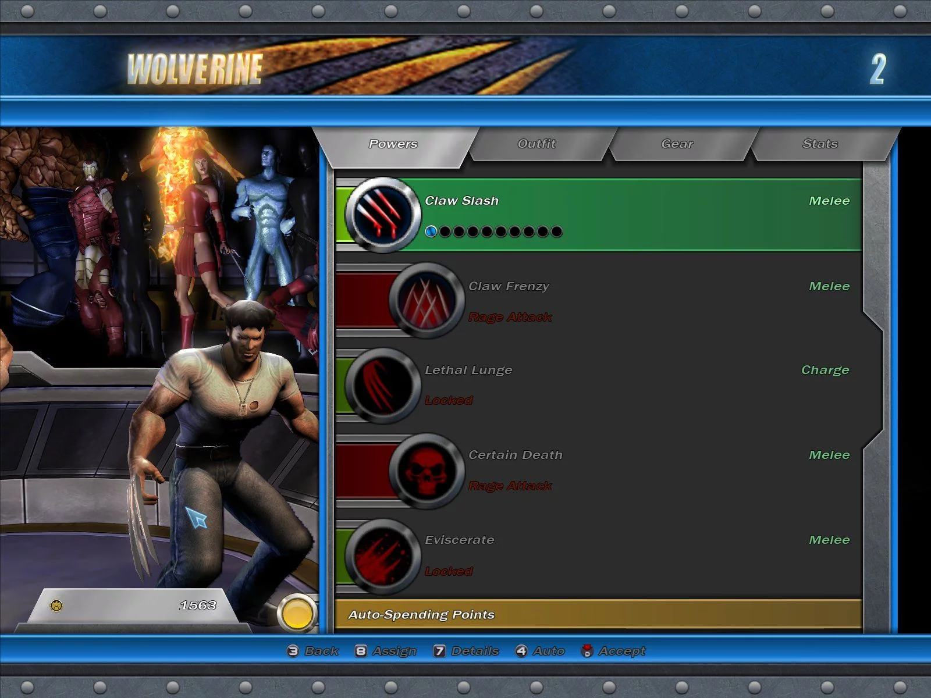Toggle the Auto-Spending Points bar
This screenshot has height=698, width=931.
coord(598,614)
